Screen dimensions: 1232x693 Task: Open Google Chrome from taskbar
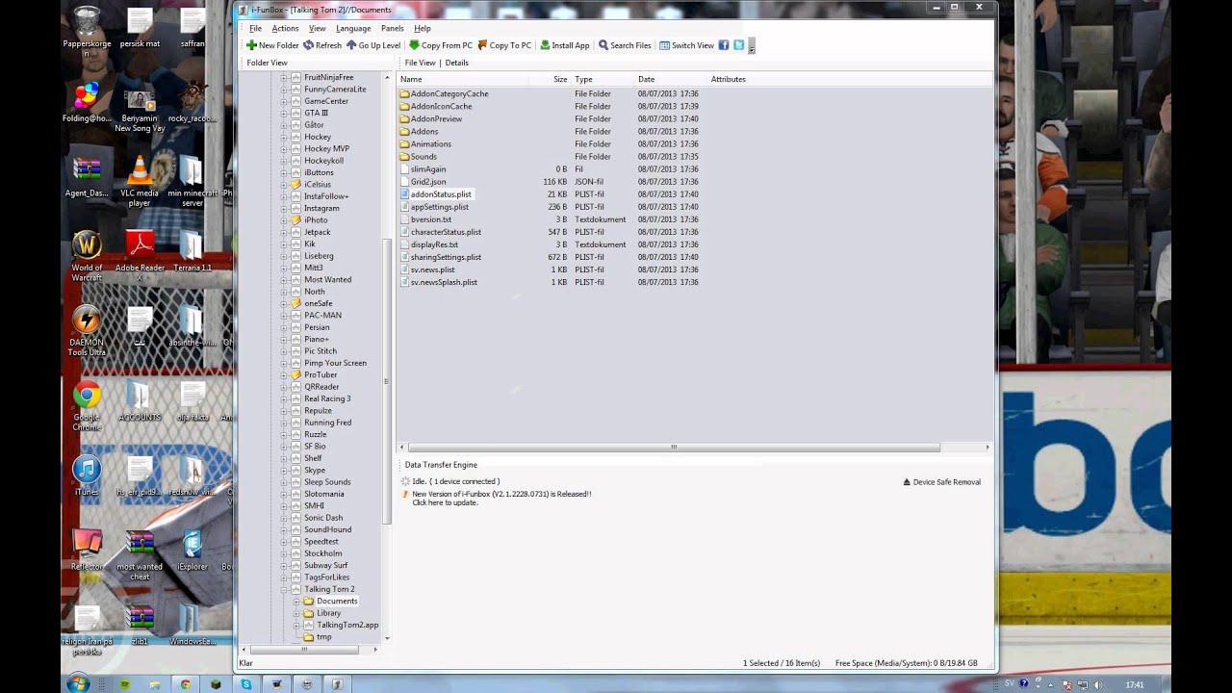(x=186, y=684)
